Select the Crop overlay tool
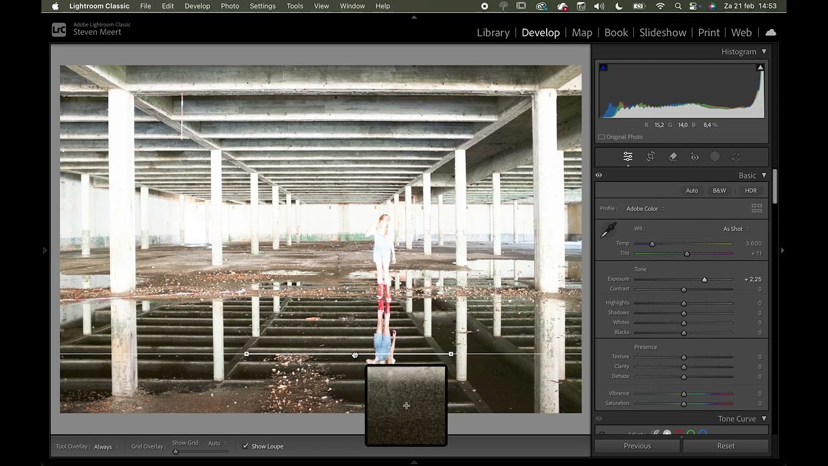Screen dimensions: 828x466 651,157
